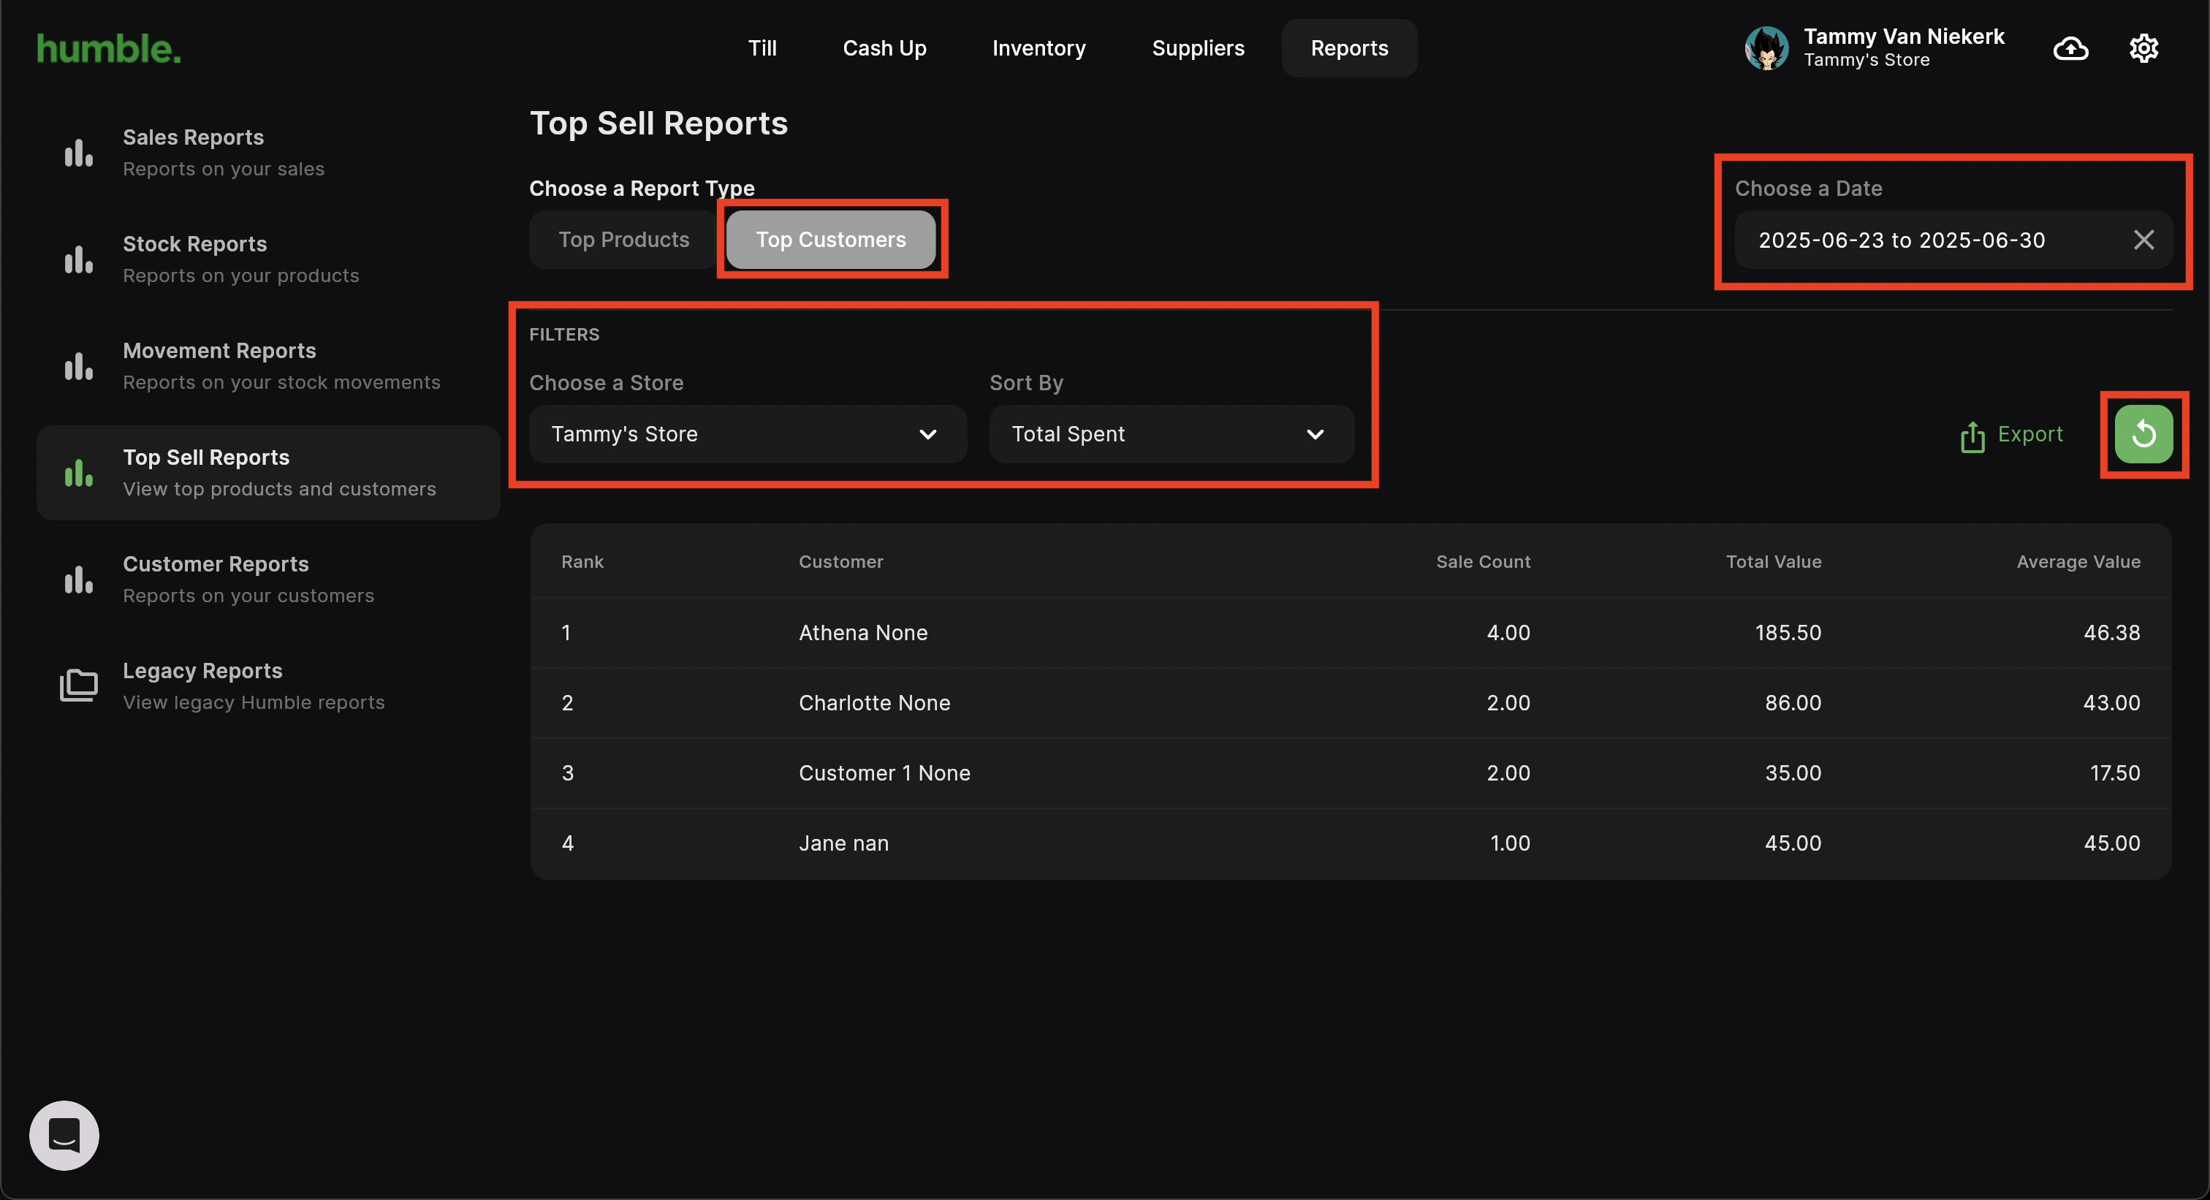The height and width of the screenshot is (1200, 2210).
Task: Click Customer Reports bar chart icon
Action: point(79,579)
